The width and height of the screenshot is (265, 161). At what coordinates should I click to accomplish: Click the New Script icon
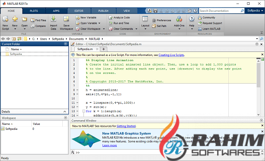[5, 18]
